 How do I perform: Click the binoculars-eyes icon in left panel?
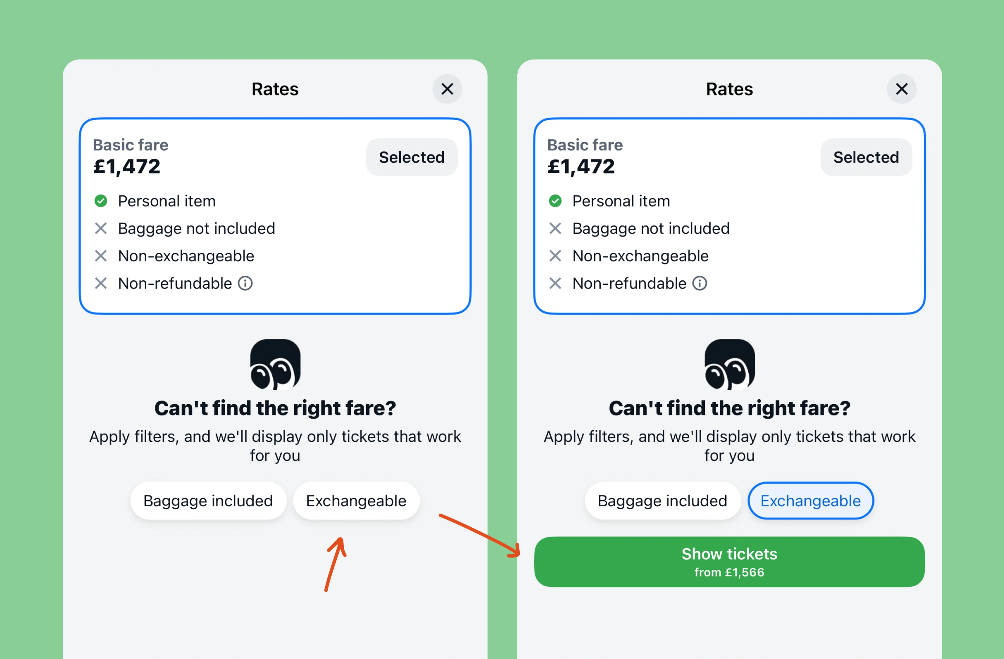click(x=275, y=364)
